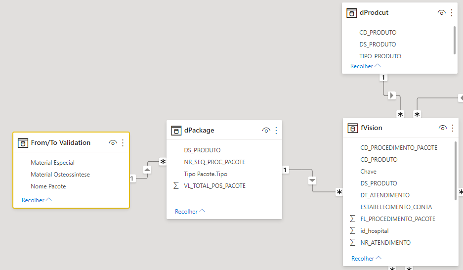Click the dProdcut table title

[374, 13]
